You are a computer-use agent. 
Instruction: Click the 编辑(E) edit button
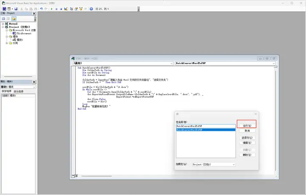(x=247, y=143)
